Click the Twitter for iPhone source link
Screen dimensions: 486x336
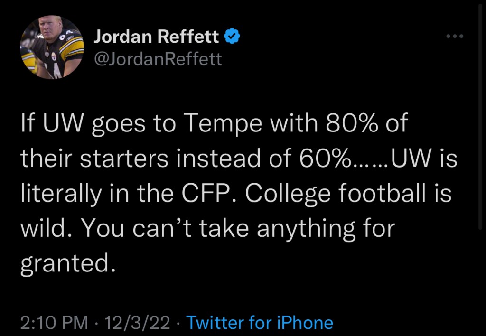pyautogui.click(x=260, y=323)
